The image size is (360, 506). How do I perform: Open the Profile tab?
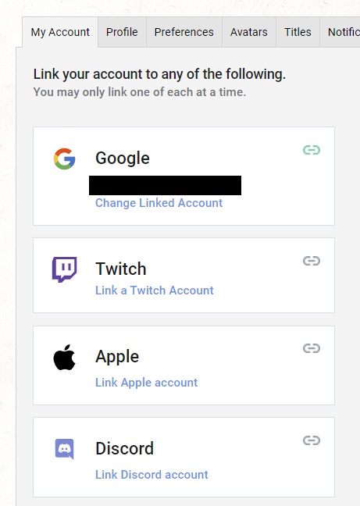pos(122,32)
